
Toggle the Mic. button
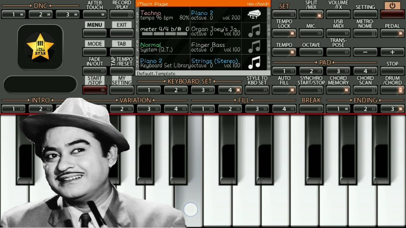[311, 33]
